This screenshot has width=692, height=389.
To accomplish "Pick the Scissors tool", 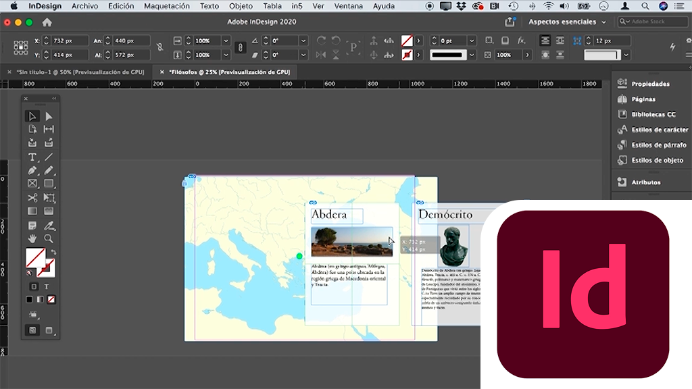I will [x=32, y=198].
